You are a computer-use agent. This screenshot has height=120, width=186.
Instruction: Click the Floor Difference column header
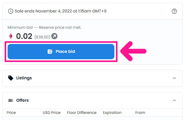(82, 113)
